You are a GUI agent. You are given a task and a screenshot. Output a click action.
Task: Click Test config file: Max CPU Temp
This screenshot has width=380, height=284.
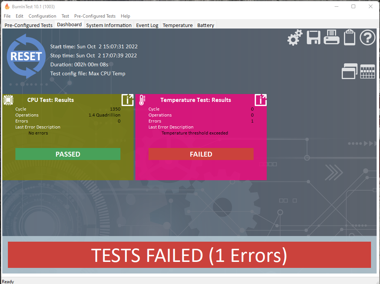(x=88, y=73)
